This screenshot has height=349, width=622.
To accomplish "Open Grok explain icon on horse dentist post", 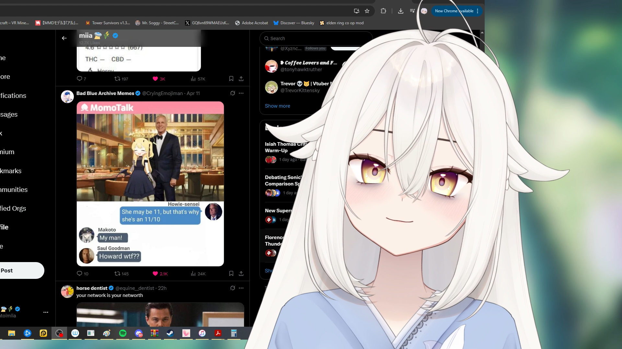I will 233,288.
